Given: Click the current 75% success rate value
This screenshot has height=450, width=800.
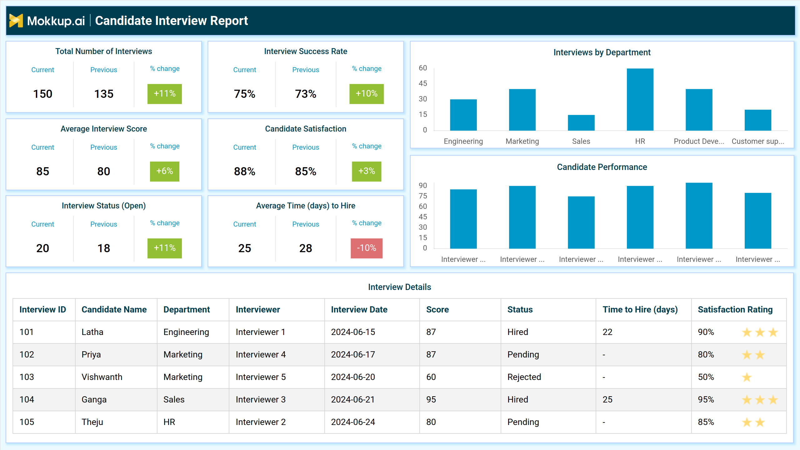Looking at the screenshot, I should 245,94.
